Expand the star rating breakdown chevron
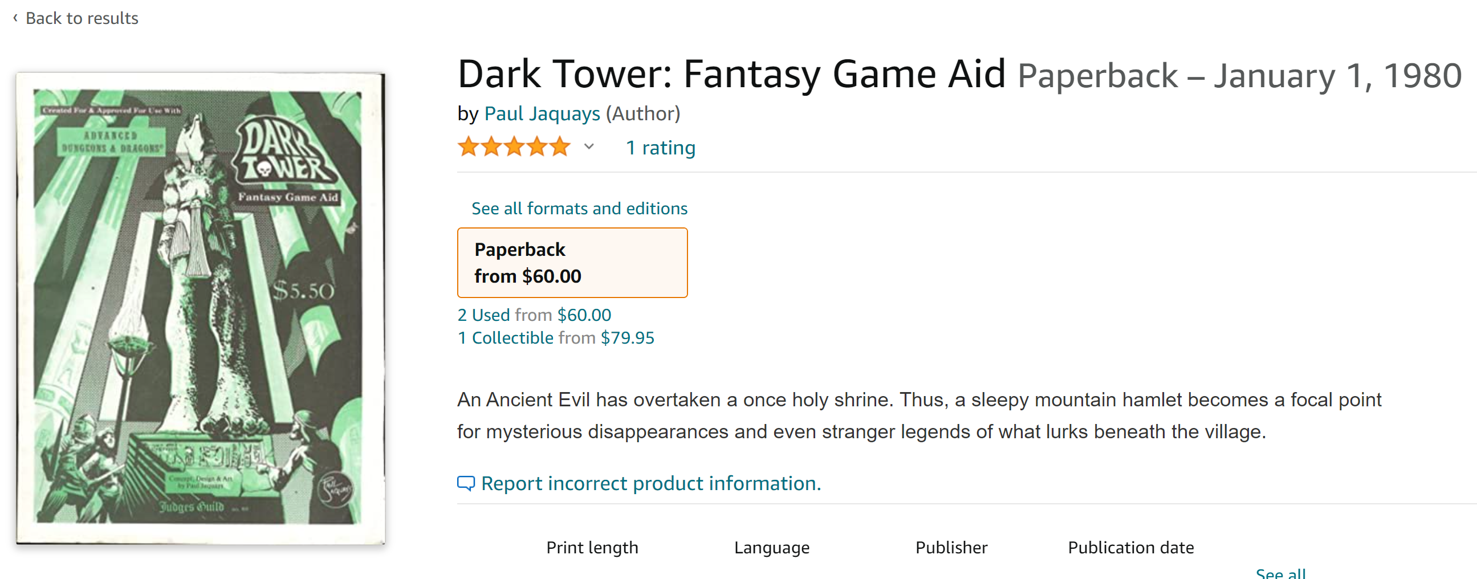 (589, 148)
